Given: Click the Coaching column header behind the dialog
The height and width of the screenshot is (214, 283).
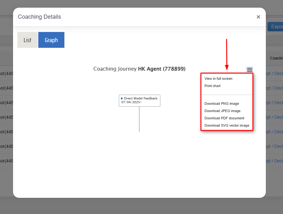Looking at the screenshot, I should (x=276, y=58).
